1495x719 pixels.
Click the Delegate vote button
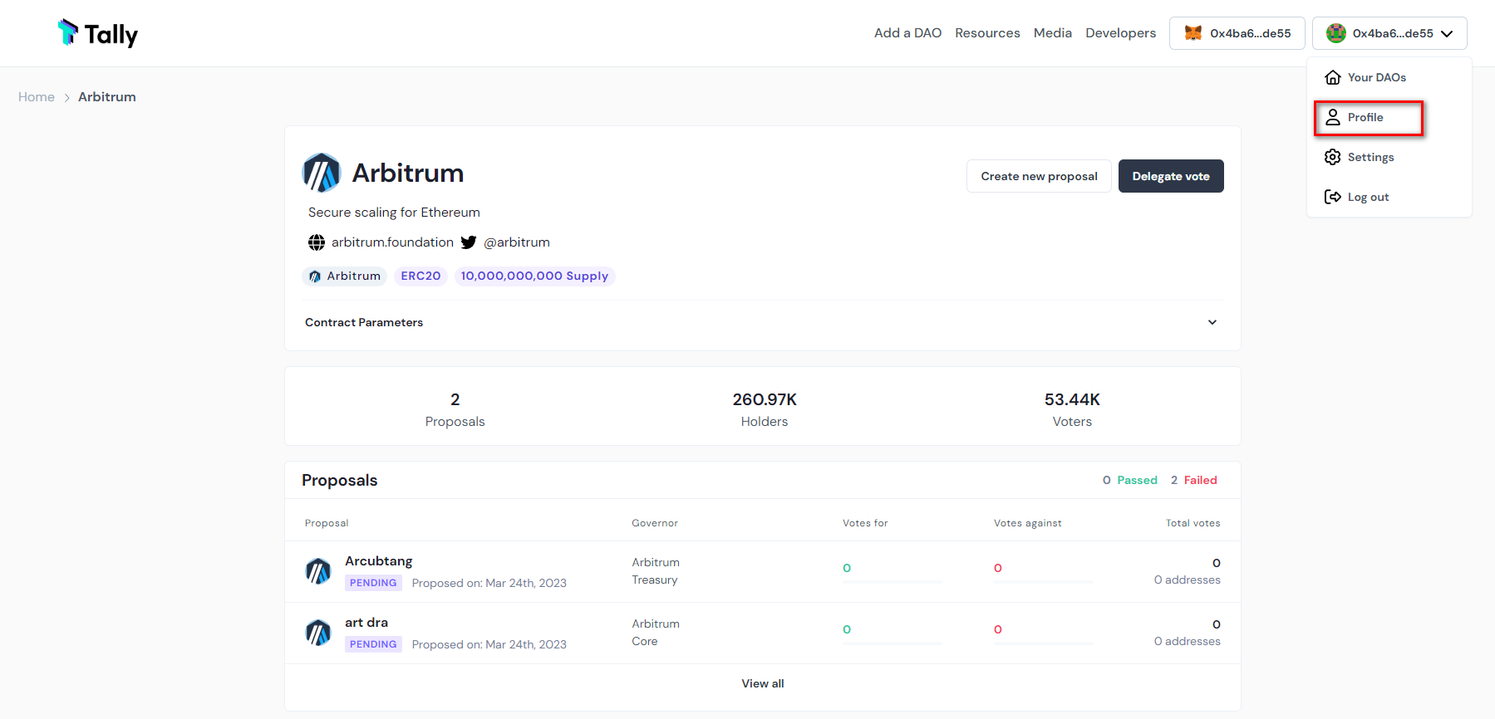[x=1171, y=176]
